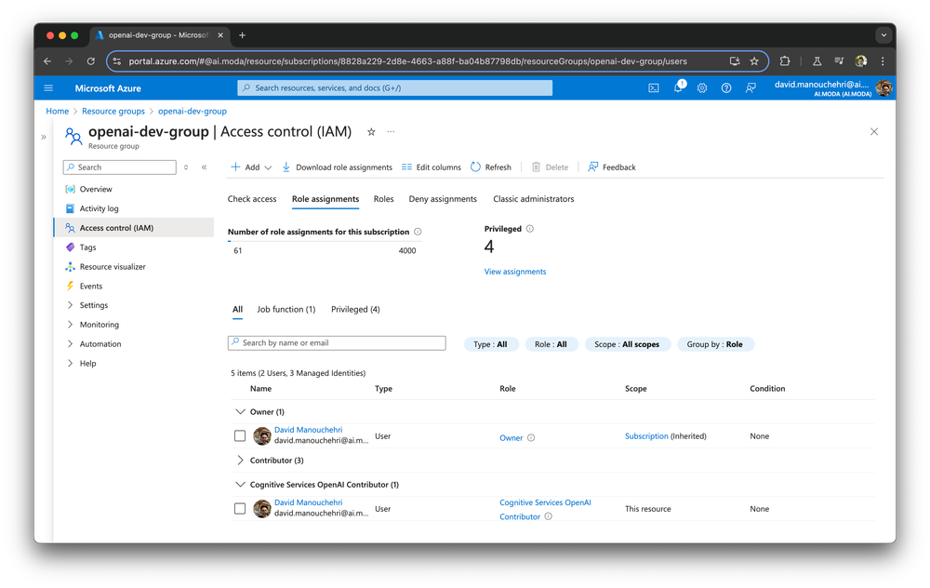Image resolution: width=930 pixels, height=588 pixels.
Task: Open Edit columns
Action: [x=431, y=167]
